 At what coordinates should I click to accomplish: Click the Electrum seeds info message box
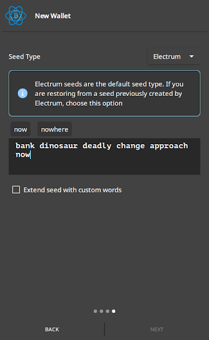(104, 93)
